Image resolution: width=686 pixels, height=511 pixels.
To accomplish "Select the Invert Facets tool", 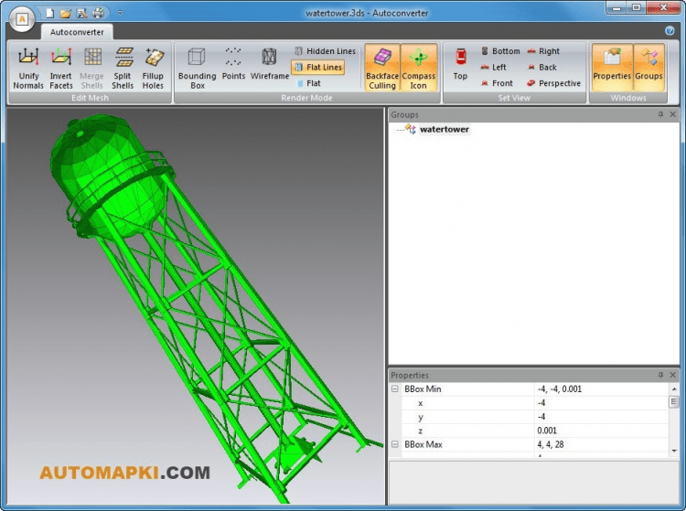I will coord(60,68).
